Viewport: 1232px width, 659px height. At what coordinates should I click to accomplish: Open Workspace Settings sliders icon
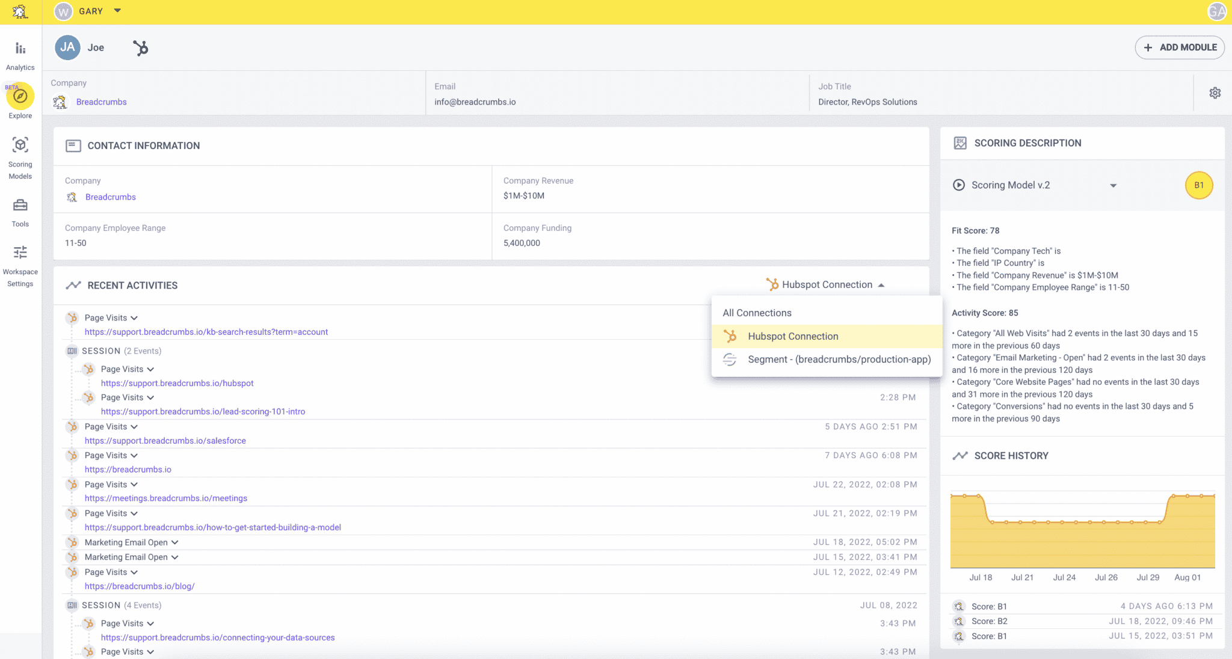(x=20, y=253)
